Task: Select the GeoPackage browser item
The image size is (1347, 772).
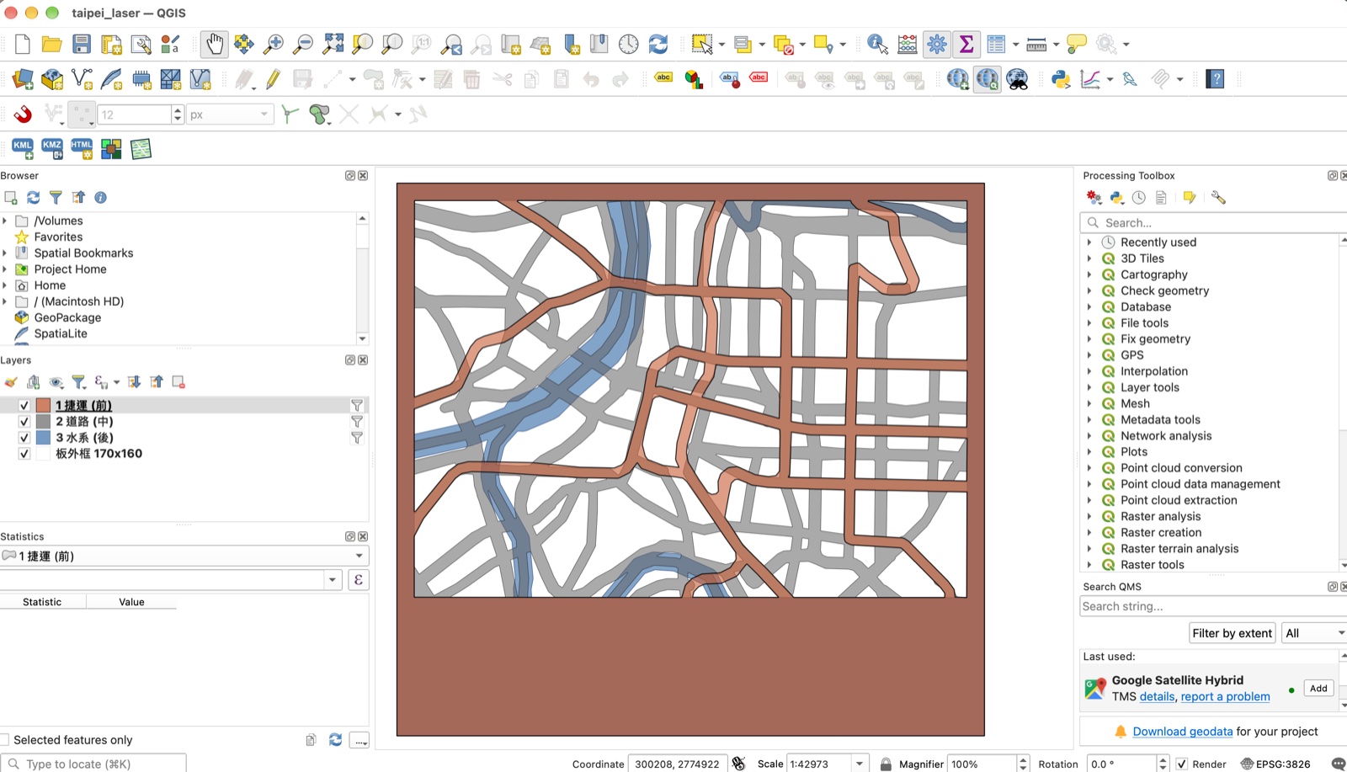Action: click(67, 317)
